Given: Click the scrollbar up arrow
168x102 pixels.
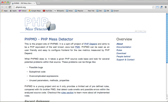Looking at the screenshot, I should coord(167,97).
